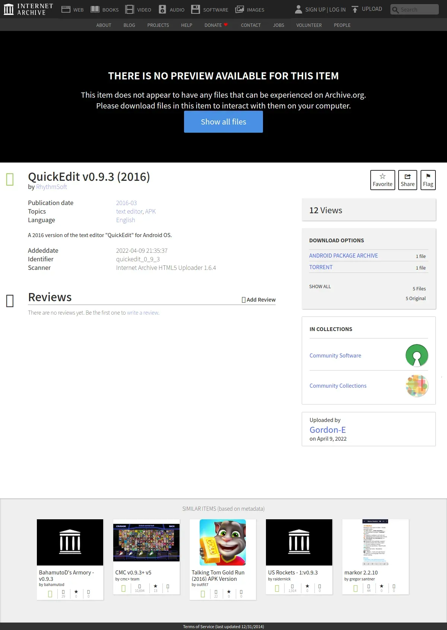Open US Rockets item thumbnail
Screen dimensions: 447x630
(x=299, y=542)
